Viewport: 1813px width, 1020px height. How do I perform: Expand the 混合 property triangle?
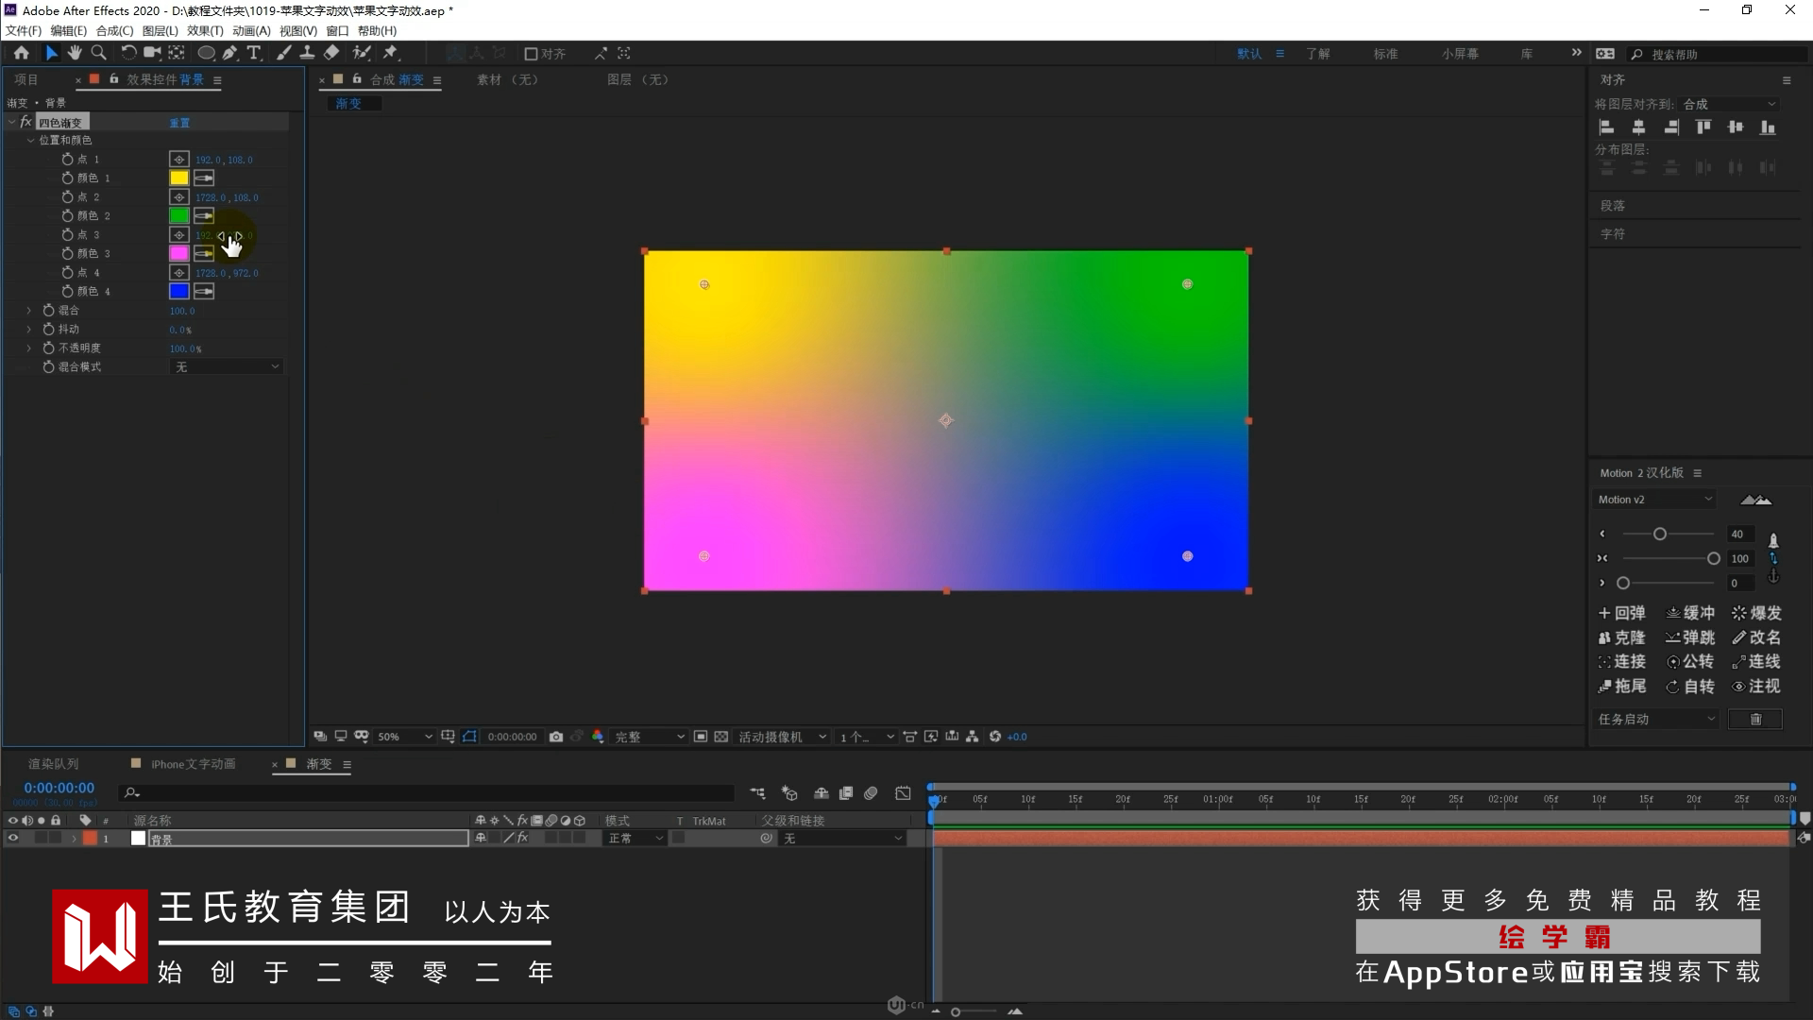click(29, 310)
